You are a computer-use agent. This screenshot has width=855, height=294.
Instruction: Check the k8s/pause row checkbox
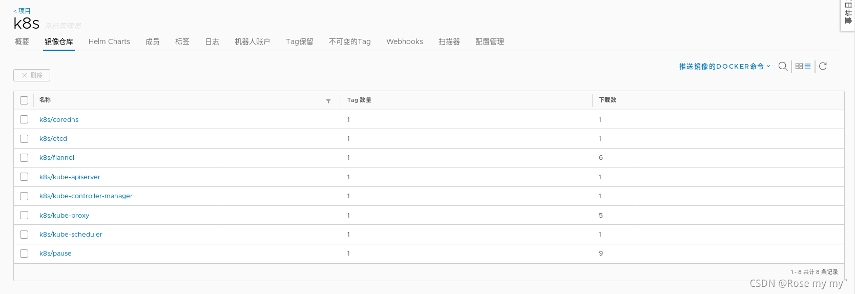tap(24, 254)
